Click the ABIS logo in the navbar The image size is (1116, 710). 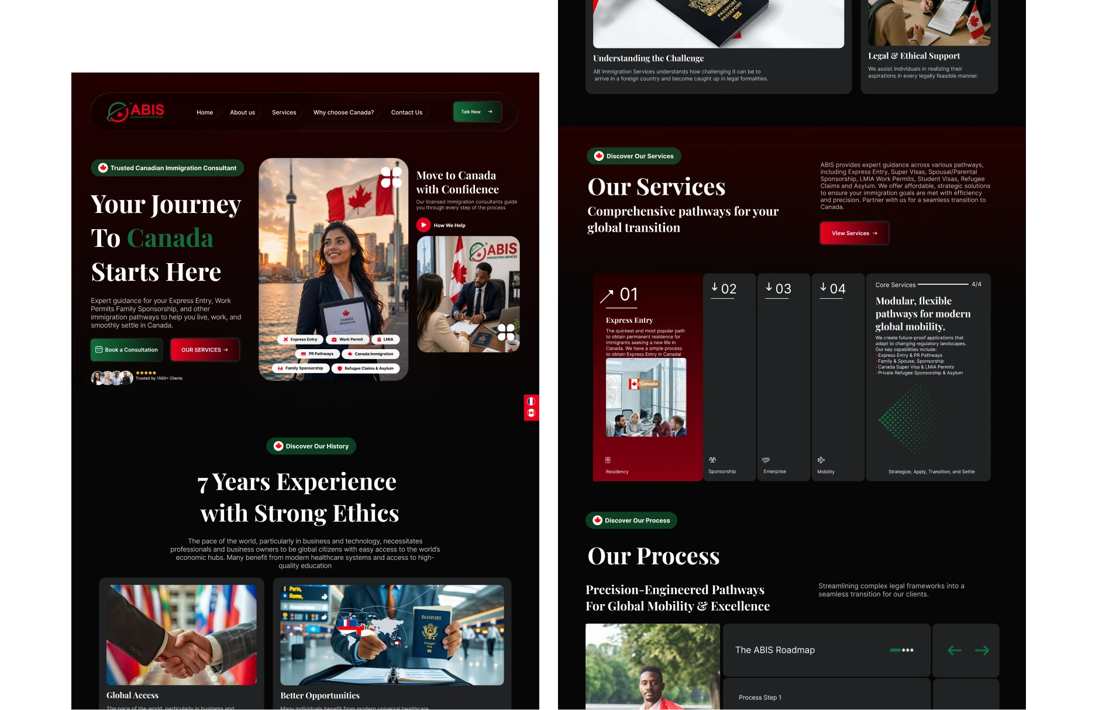pyautogui.click(x=135, y=112)
